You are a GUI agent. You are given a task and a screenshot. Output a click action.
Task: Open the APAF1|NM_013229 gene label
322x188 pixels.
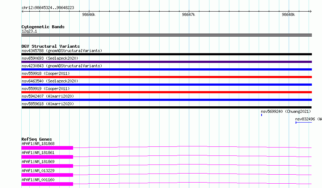(38, 171)
